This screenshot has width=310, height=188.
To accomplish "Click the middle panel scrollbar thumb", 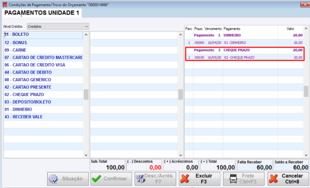I will 181,94.
